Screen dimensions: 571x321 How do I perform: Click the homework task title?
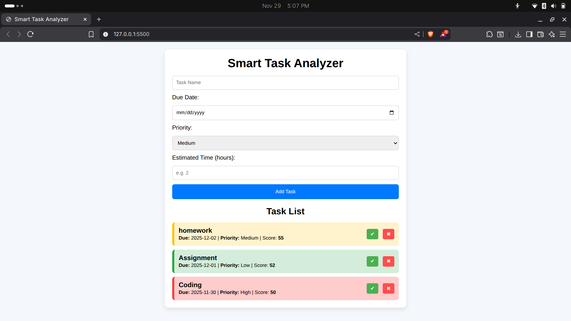pos(195,230)
